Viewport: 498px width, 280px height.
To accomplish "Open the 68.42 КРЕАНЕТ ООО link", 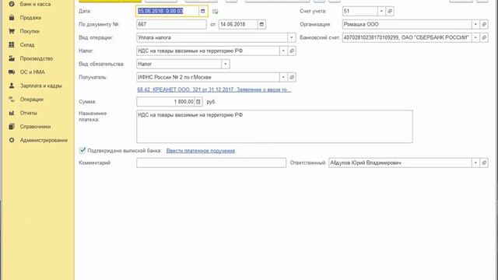I will pos(214,90).
